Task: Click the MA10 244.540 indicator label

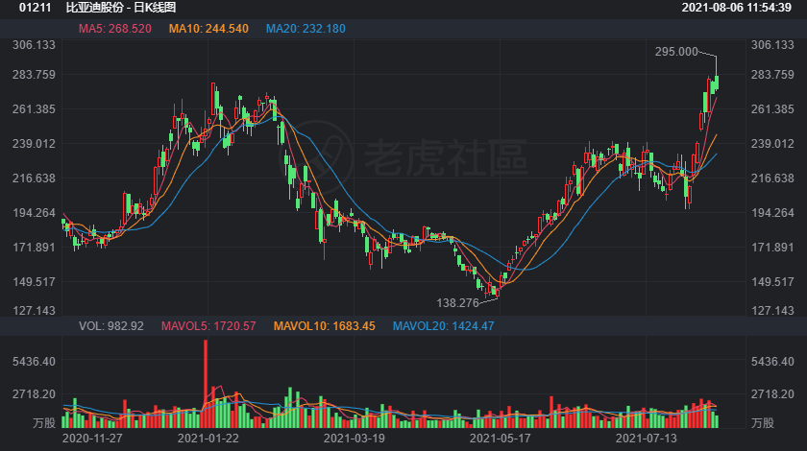Action: coord(208,29)
